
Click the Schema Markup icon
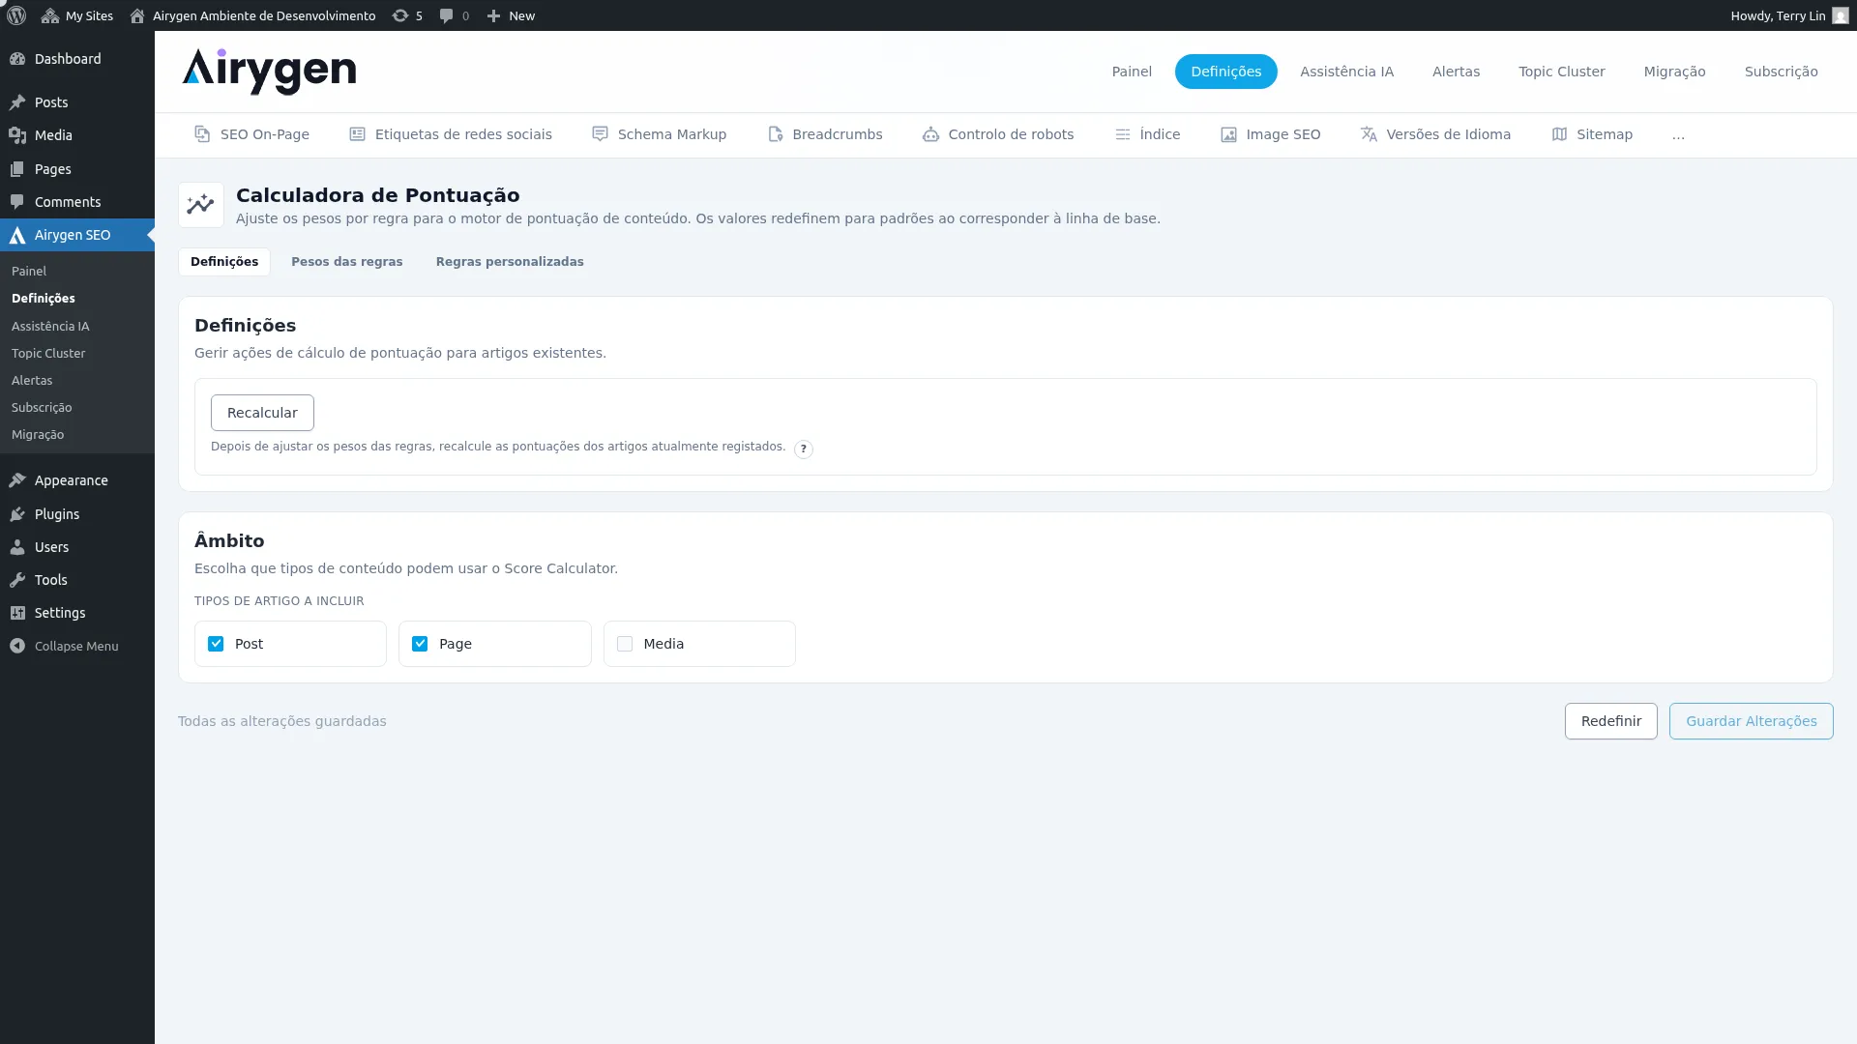click(x=600, y=134)
